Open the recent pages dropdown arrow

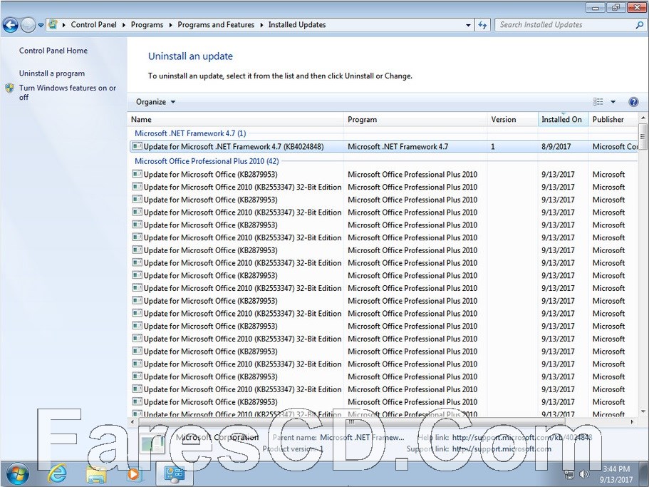[41, 25]
